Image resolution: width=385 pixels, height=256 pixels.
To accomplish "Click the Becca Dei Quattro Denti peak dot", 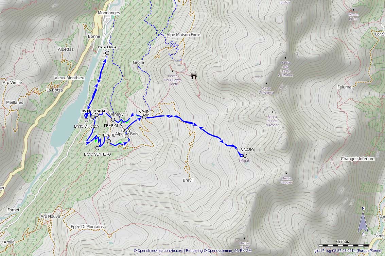I will coord(173,71).
